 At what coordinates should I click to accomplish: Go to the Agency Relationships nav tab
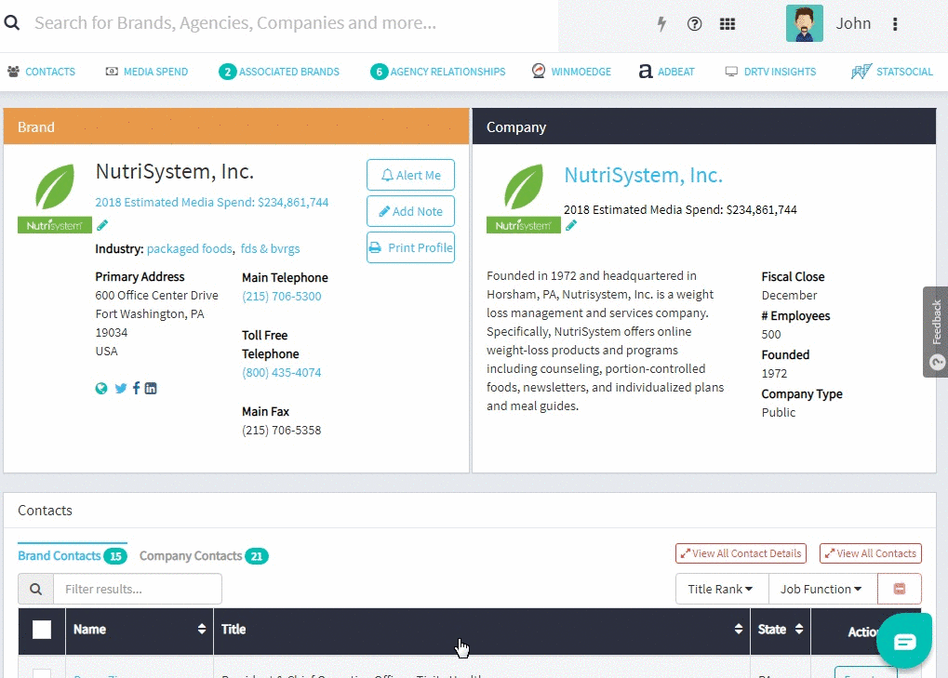coord(438,72)
